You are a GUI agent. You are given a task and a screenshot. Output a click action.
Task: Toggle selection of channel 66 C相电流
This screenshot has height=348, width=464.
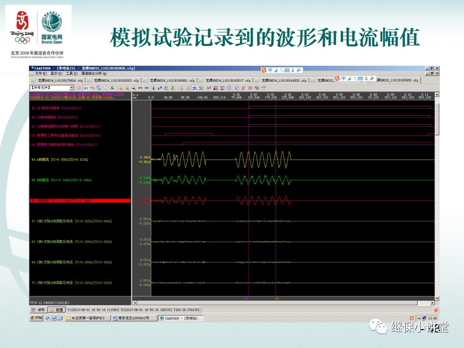tap(77, 201)
